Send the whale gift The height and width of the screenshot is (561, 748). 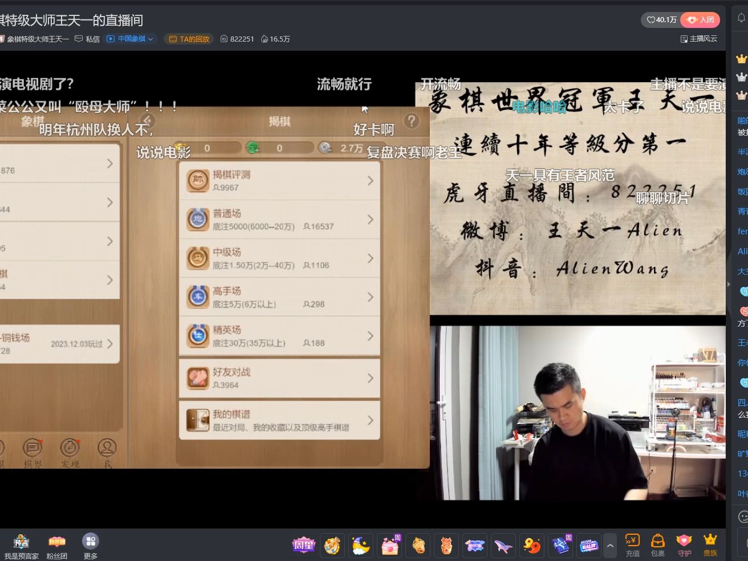[503, 546]
